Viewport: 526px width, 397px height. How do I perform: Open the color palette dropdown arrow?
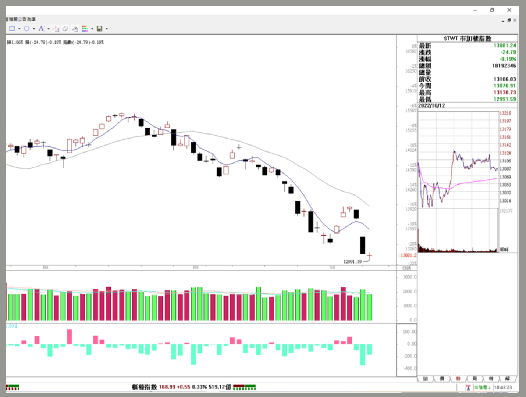click(92, 29)
